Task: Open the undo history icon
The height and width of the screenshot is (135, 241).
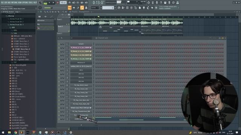Action: click(x=148, y=3)
